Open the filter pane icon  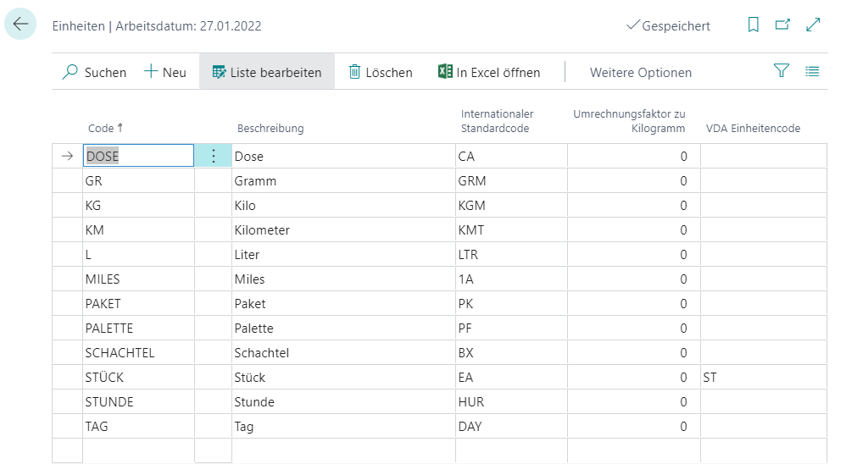point(782,72)
